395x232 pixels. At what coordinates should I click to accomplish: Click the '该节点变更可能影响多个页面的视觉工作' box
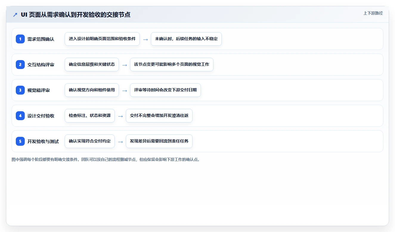point(172,65)
